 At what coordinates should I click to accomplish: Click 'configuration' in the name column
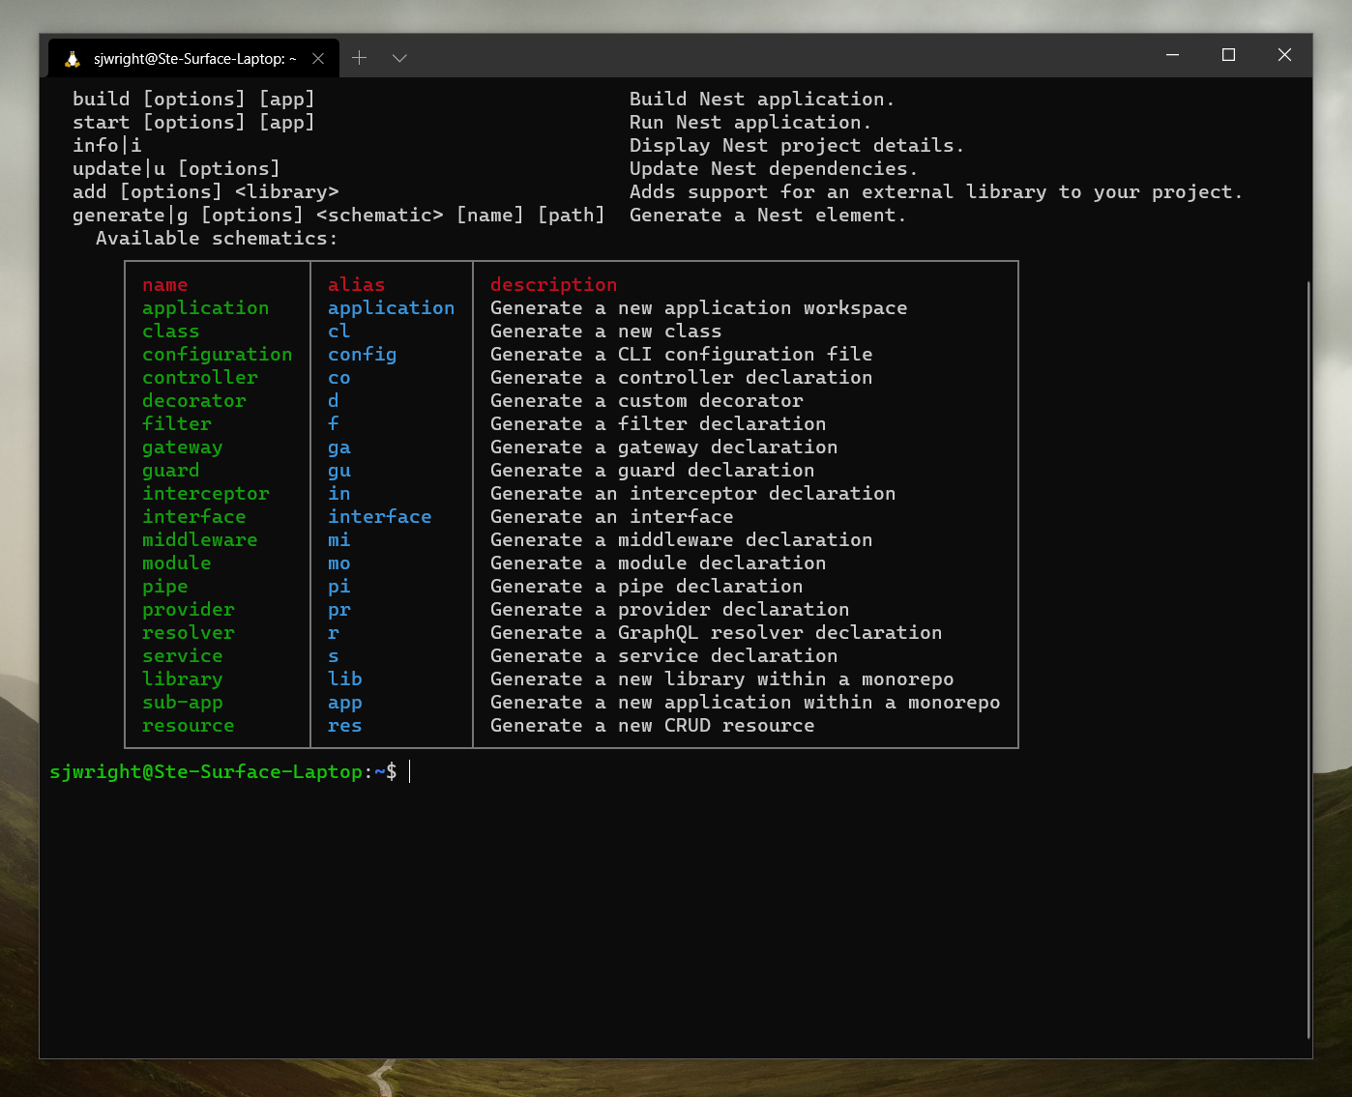[218, 355]
